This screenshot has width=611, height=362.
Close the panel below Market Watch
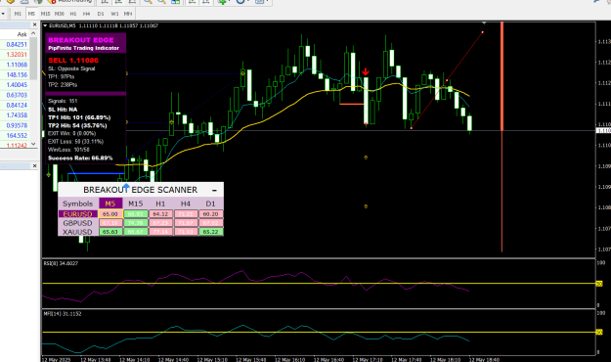34,165
